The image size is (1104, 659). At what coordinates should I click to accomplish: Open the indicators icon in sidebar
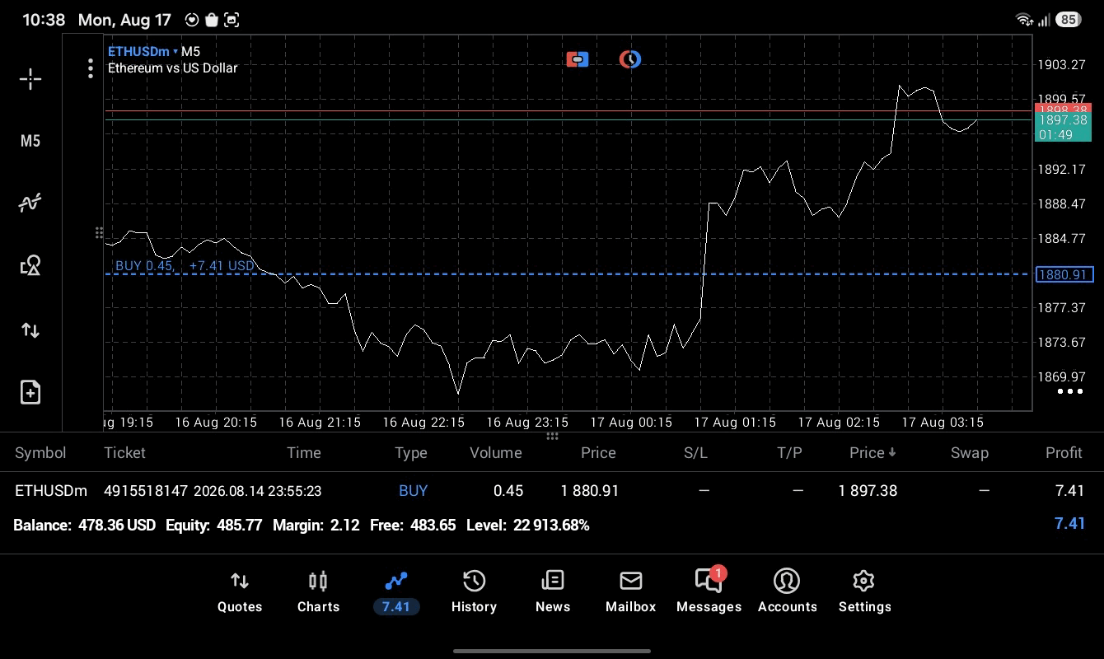tap(30, 203)
